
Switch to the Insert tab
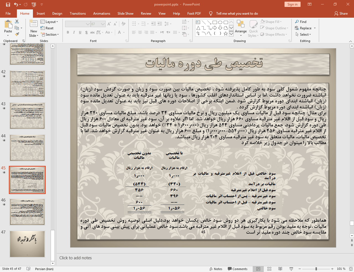(x=41, y=14)
